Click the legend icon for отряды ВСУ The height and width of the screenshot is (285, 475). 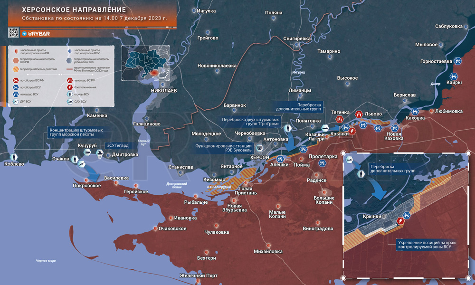point(70,94)
